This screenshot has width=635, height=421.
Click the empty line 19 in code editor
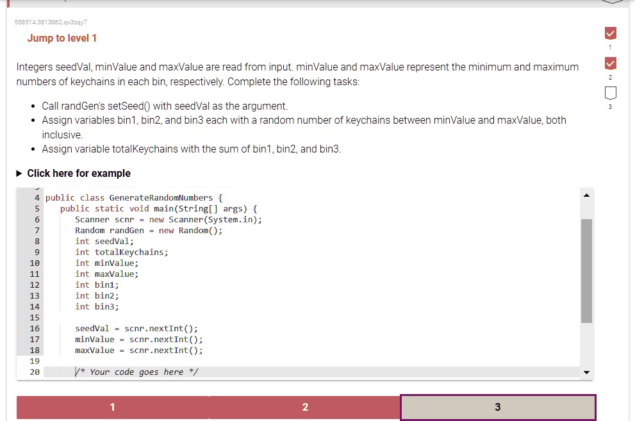coord(312,361)
